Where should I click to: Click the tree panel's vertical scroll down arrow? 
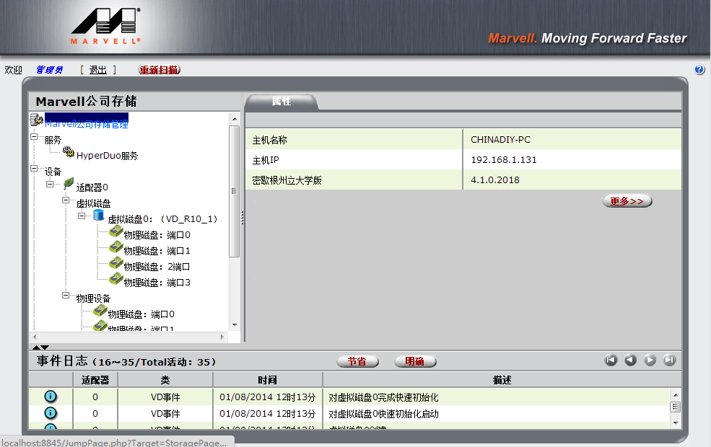[235, 324]
